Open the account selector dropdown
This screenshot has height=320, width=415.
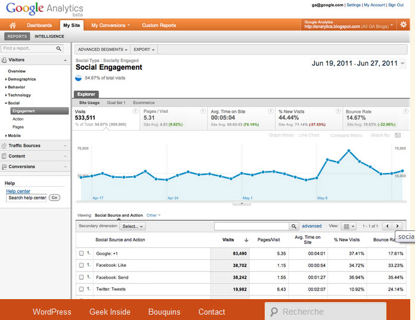(349, 24)
